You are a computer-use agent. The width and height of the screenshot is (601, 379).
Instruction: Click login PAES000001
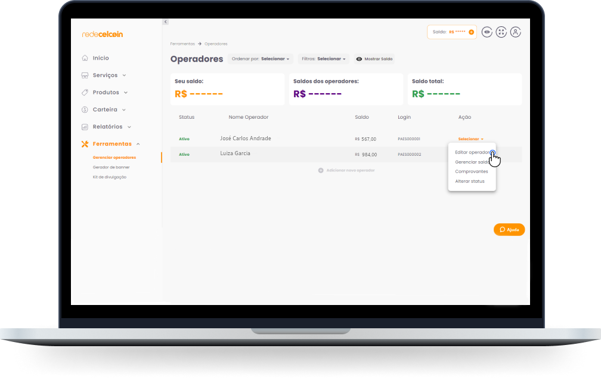pos(409,139)
